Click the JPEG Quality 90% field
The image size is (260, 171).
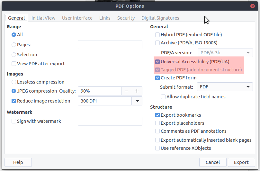click(100, 91)
